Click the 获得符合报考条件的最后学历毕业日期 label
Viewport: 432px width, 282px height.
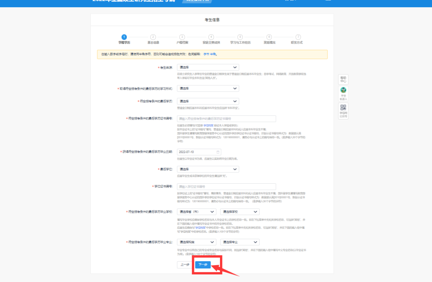[x=147, y=152]
